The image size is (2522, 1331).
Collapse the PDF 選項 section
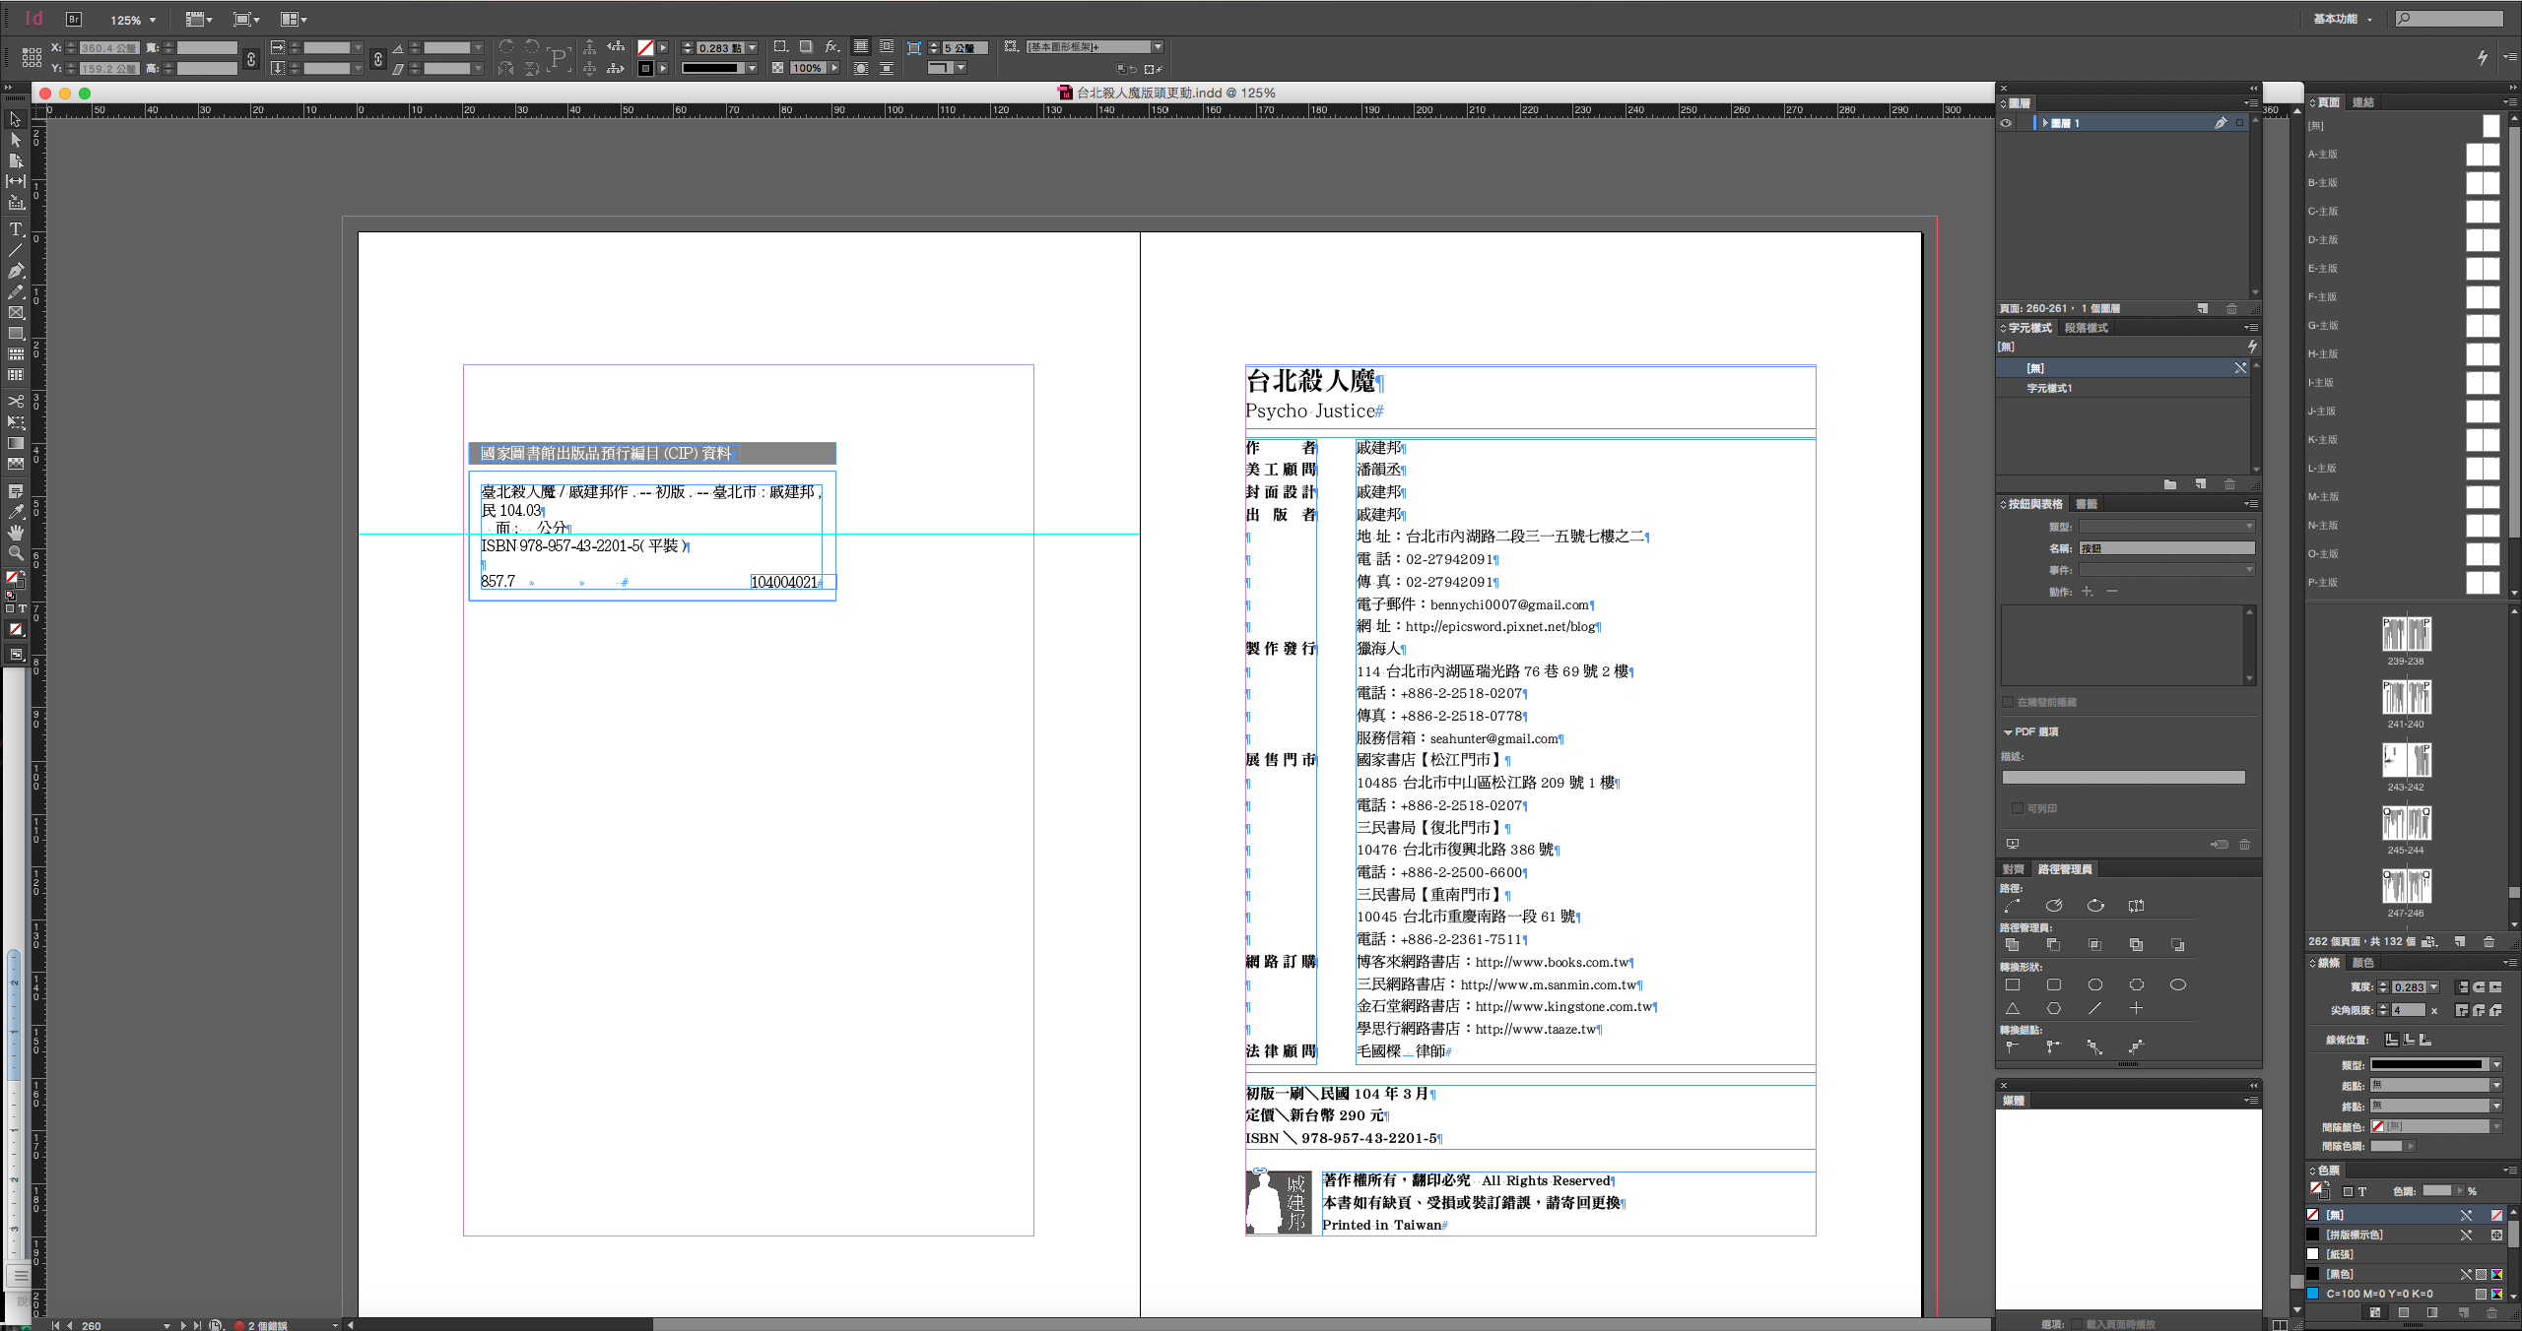(x=2008, y=732)
